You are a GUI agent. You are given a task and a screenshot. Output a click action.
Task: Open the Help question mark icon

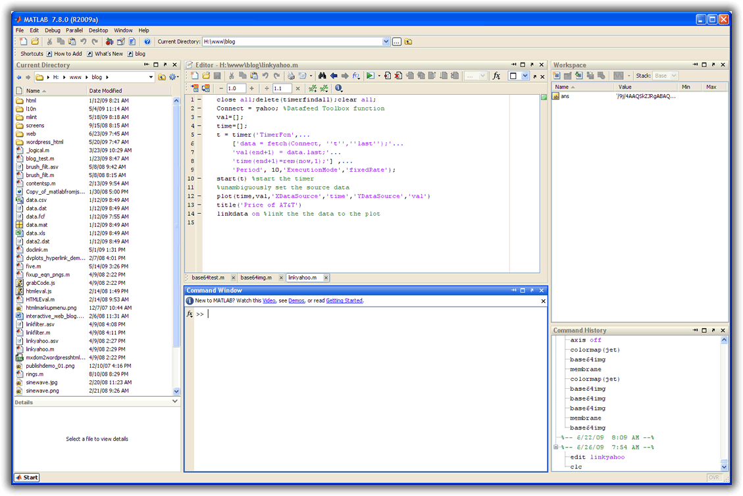click(x=147, y=41)
